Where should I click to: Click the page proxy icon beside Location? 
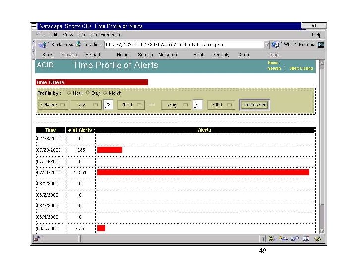[x=78, y=45]
